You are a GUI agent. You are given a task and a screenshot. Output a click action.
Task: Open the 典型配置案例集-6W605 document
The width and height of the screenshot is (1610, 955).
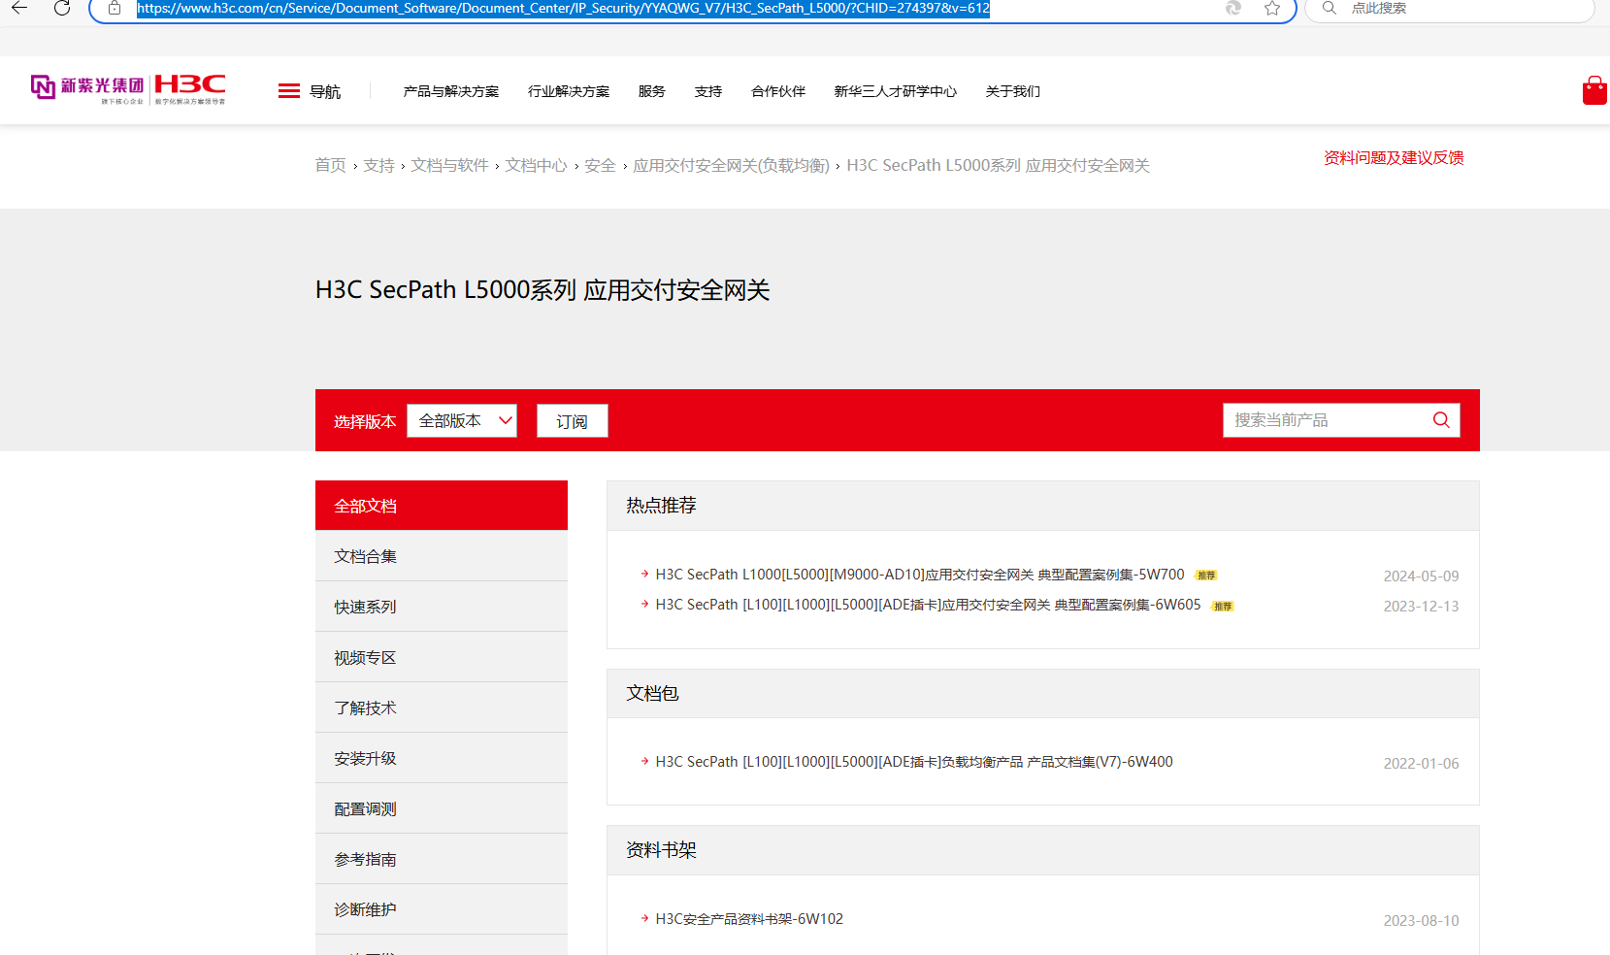coord(928,605)
